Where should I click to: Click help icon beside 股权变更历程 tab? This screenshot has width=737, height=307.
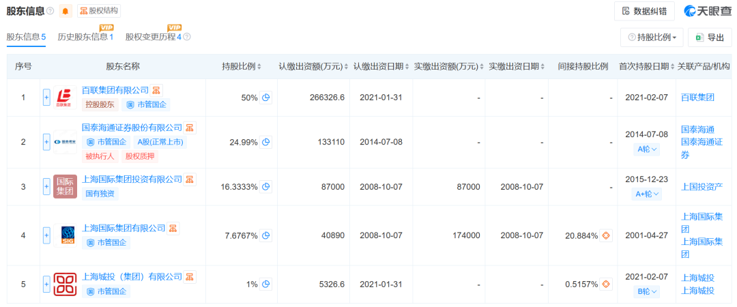click(x=186, y=37)
